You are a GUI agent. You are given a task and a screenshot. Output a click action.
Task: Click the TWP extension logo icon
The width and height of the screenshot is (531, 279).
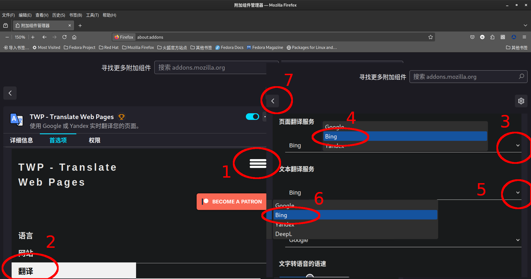pyautogui.click(x=17, y=120)
